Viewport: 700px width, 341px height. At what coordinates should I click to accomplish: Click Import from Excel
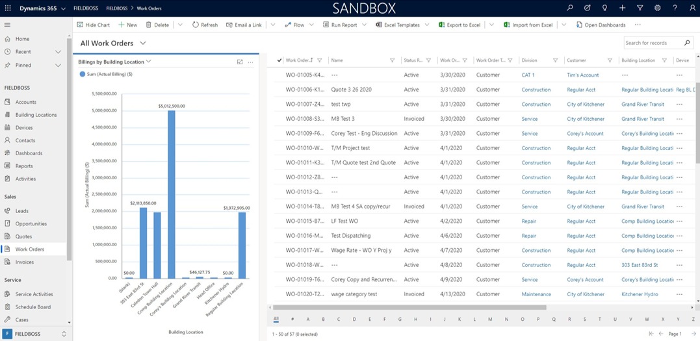click(x=528, y=25)
